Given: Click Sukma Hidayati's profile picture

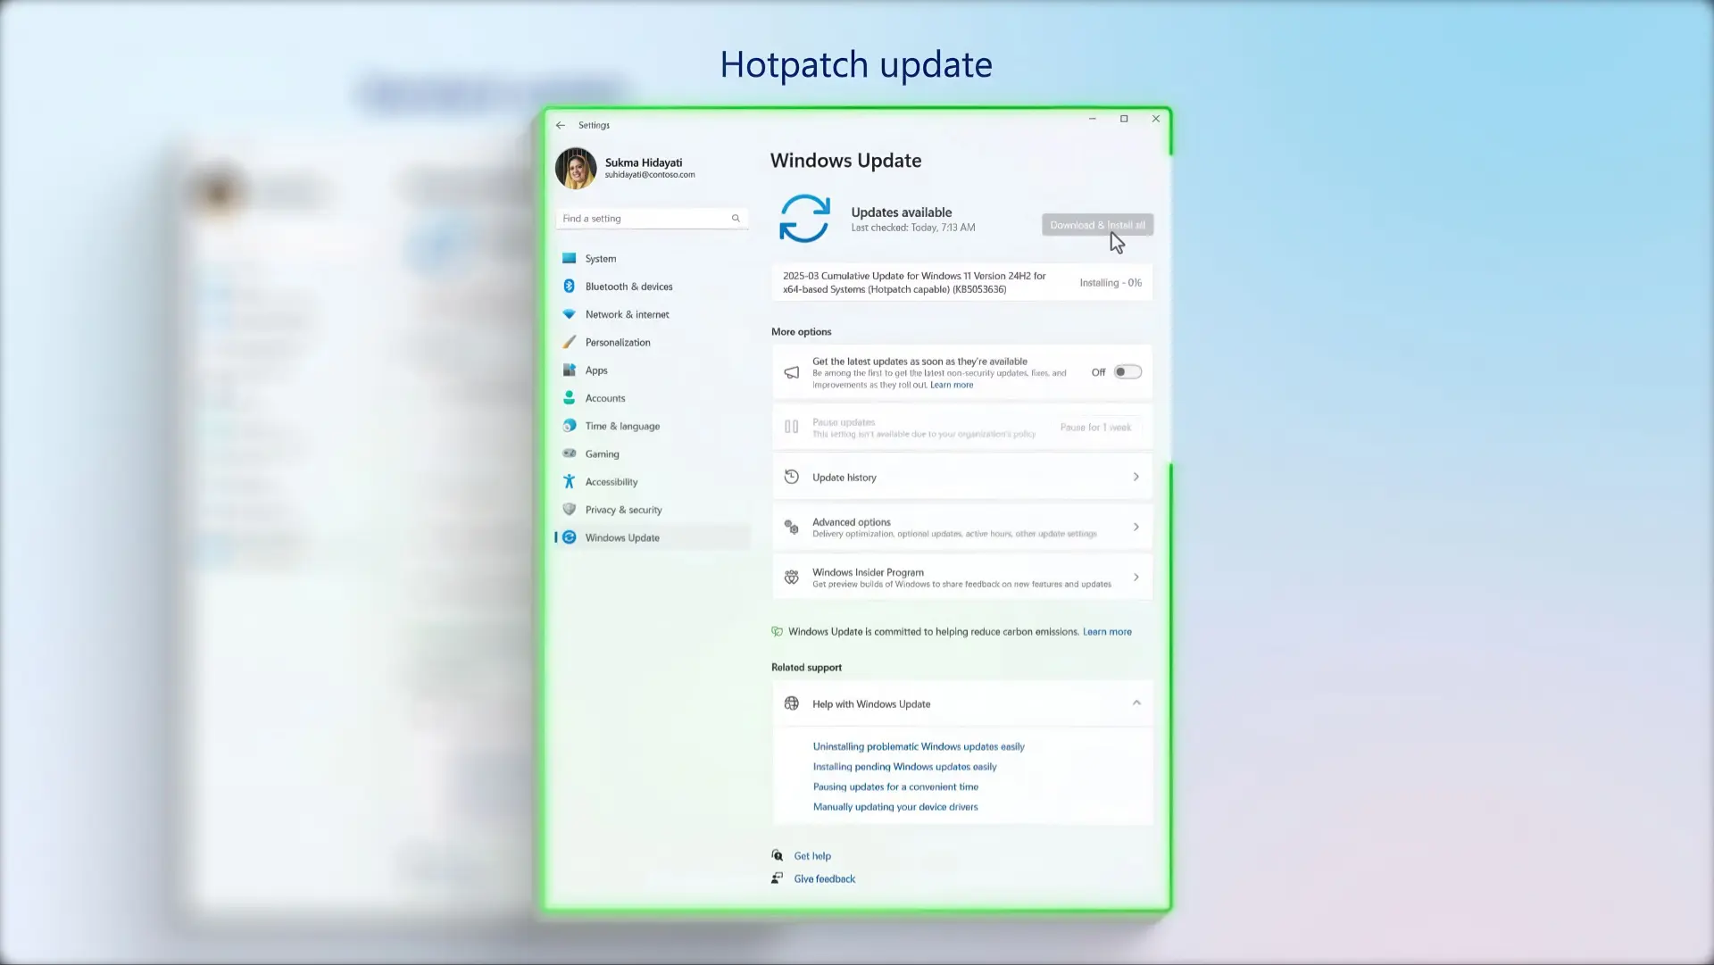Looking at the screenshot, I should point(576,168).
